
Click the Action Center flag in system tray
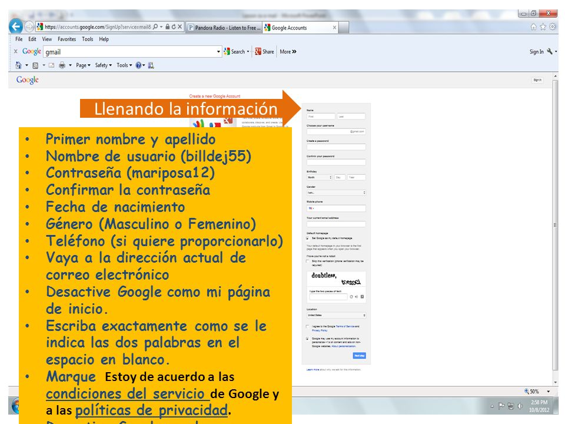(x=501, y=406)
